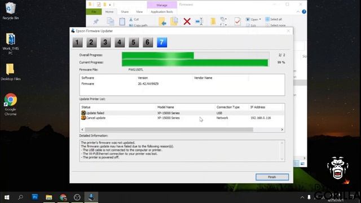Screen dimensions: 361x203
Task: Show hidden system tray icons
Action: 302,197
